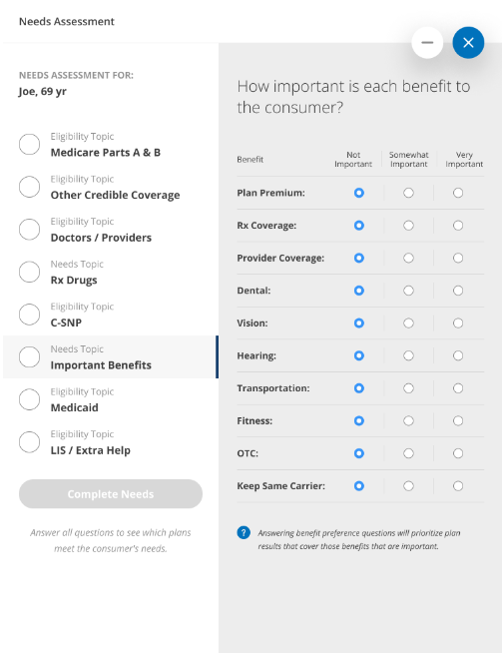Click the LIS / Extra Help status circle
Viewport: 502px width, 653px height.
[x=30, y=442]
